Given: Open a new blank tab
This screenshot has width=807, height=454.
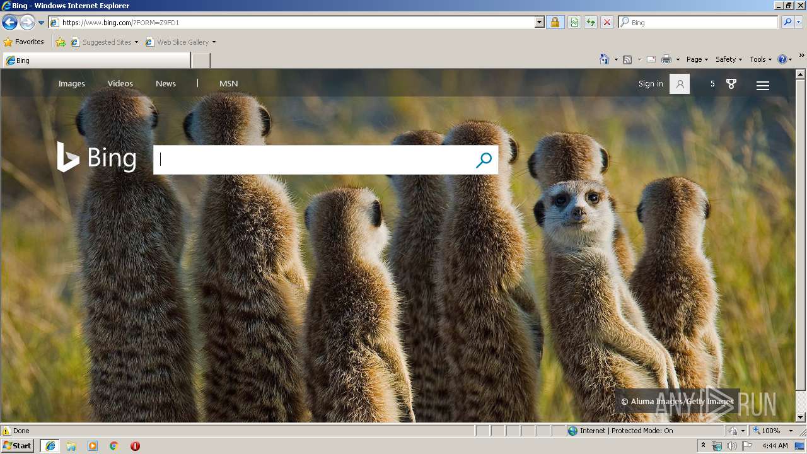Looking at the screenshot, I should [x=200, y=61].
